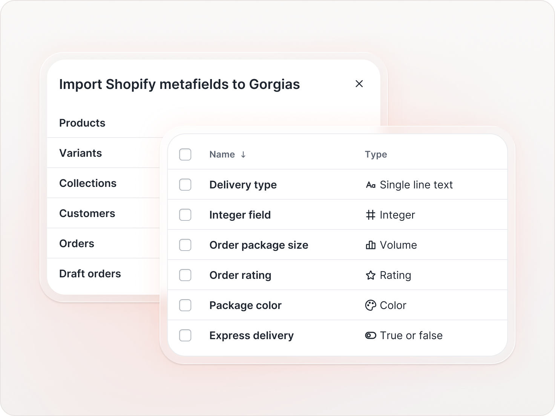Open the Products category

coord(82,123)
